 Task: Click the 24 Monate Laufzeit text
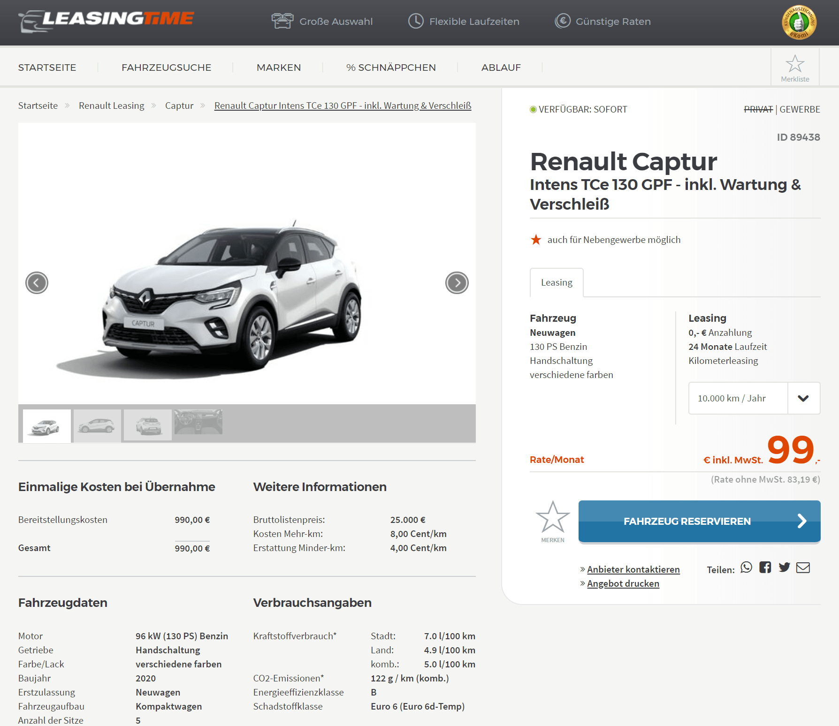728,347
